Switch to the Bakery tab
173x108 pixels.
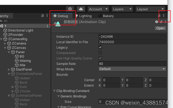106,16
